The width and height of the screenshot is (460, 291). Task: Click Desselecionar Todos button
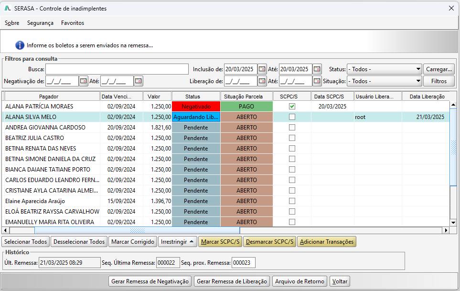click(x=79, y=242)
